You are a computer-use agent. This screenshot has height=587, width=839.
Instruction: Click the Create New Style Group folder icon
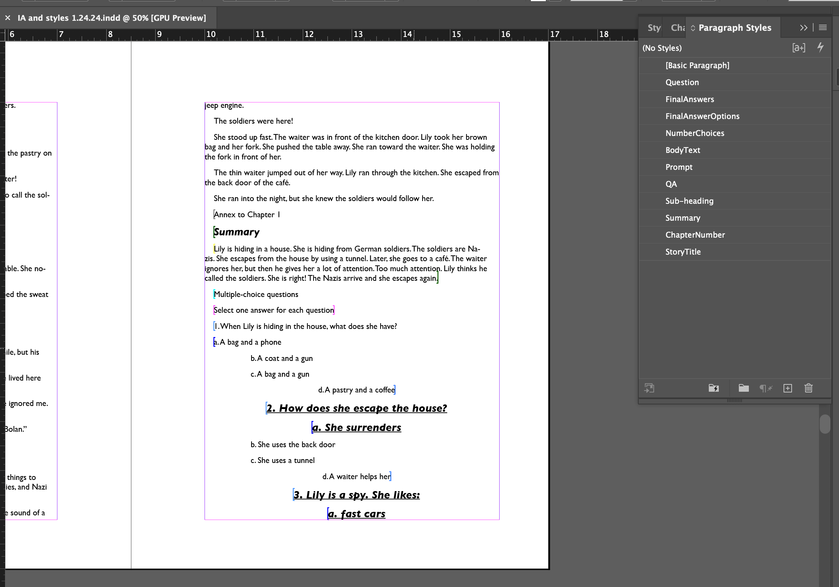click(x=743, y=388)
